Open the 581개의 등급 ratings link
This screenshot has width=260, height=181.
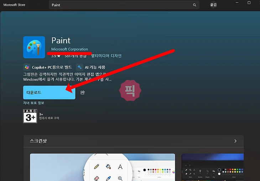(x=76, y=56)
